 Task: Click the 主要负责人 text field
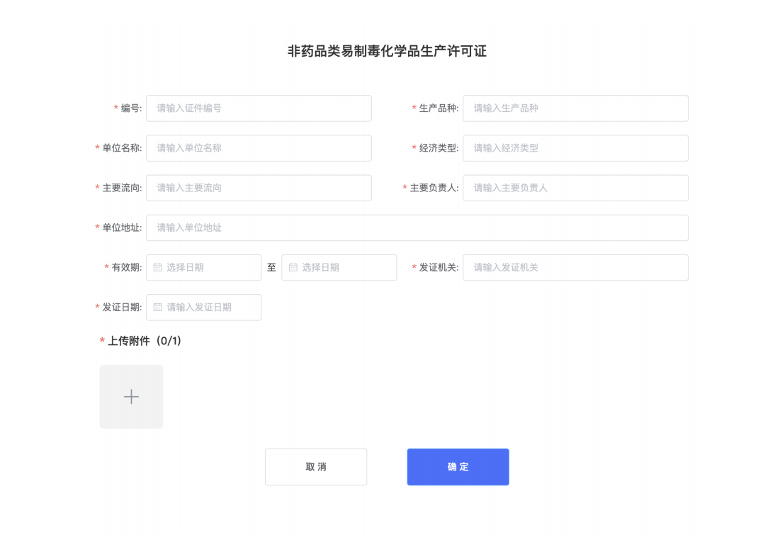(x=575, y=188)
